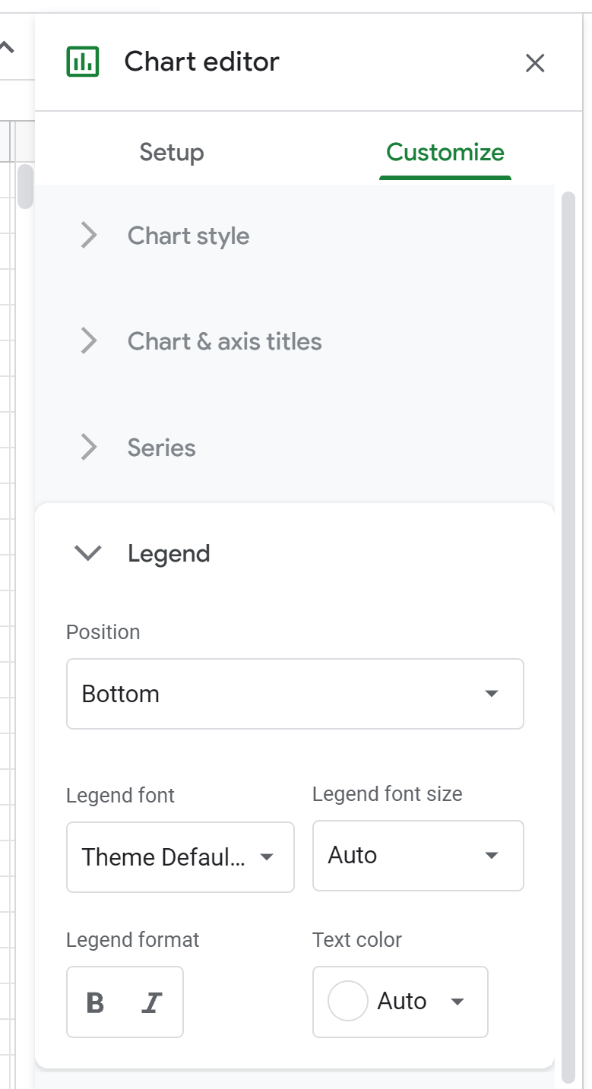This screenshot has height=1089, width=592.
Task: Click the Chart style section label
Action: [188, 236]
